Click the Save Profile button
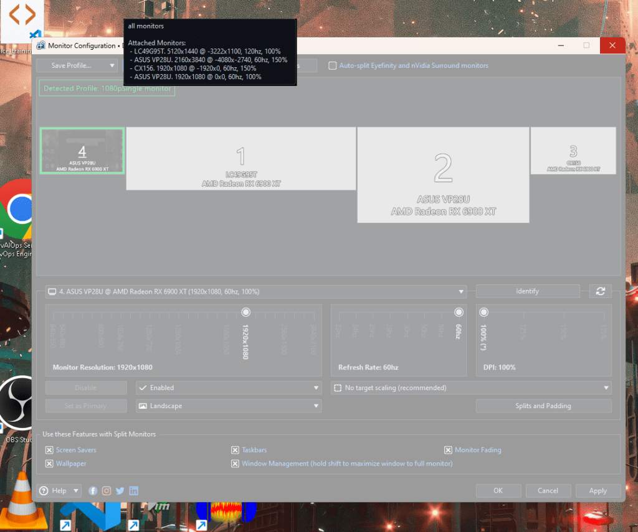Viewport: 638px width, 532px height. (71, 65)
